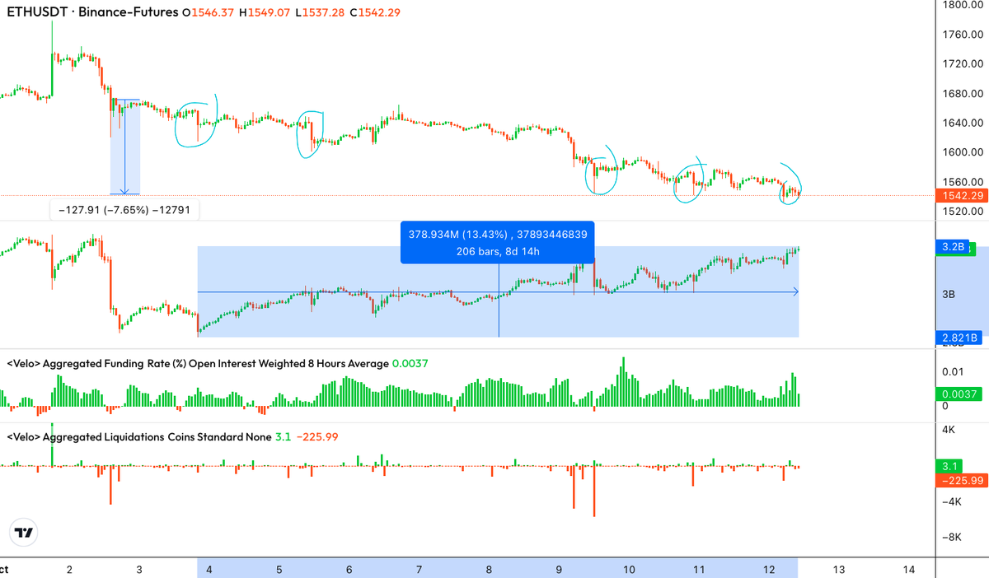Click date 12 on the time axis

769,570
